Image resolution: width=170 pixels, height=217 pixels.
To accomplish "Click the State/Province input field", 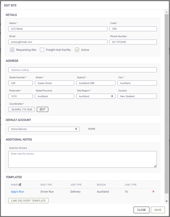I will tap(54, 96).
